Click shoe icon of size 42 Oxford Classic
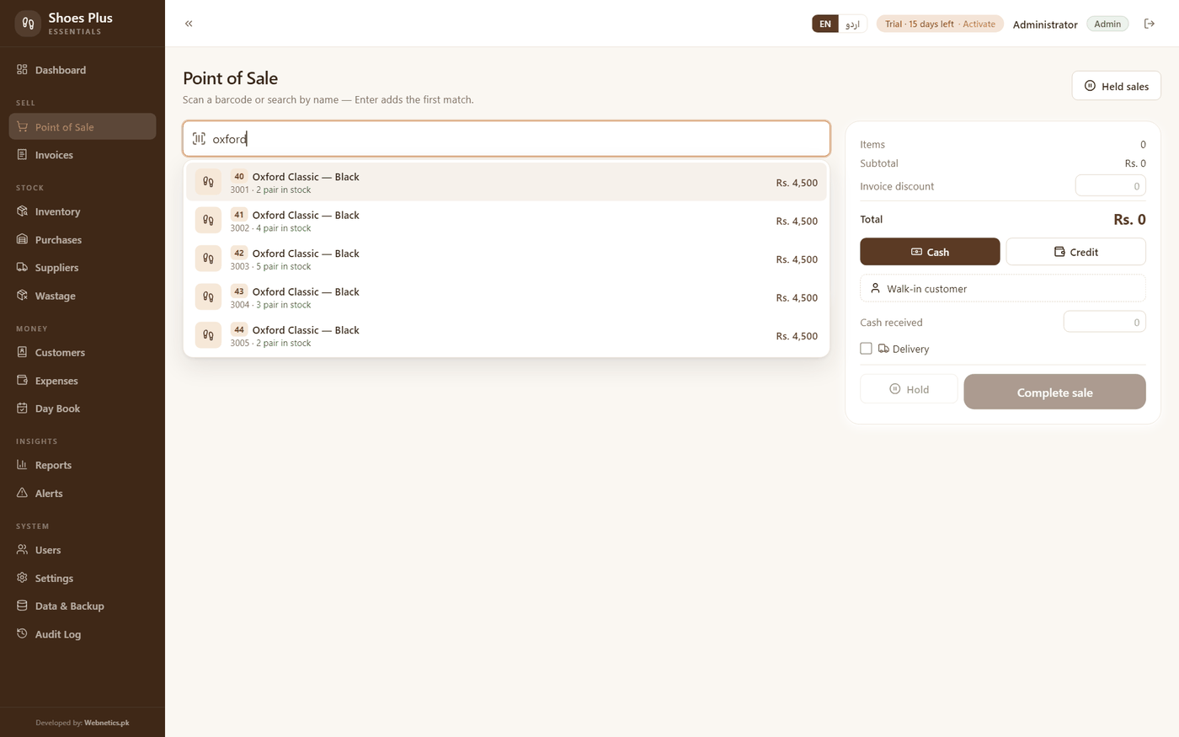Viewport: 1179px width, 737px height. 208,259
